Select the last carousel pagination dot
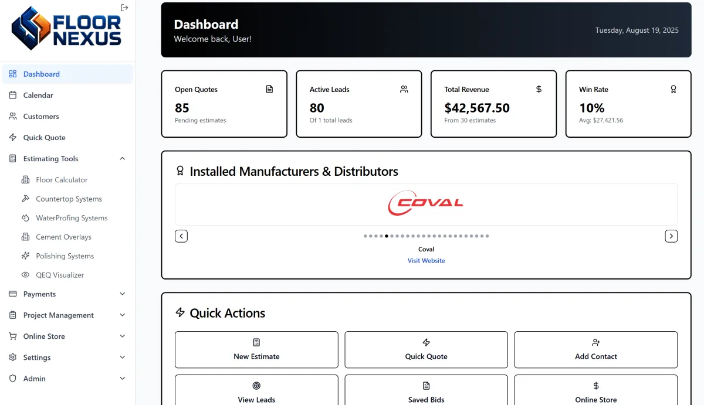Screen dimensions: 704x405 [487, 236]
